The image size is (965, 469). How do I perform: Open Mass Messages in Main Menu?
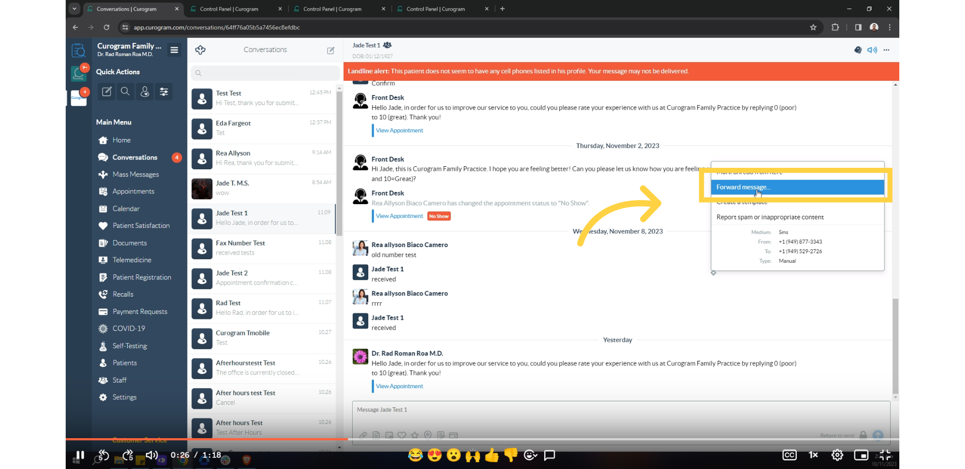pos(135,174)
